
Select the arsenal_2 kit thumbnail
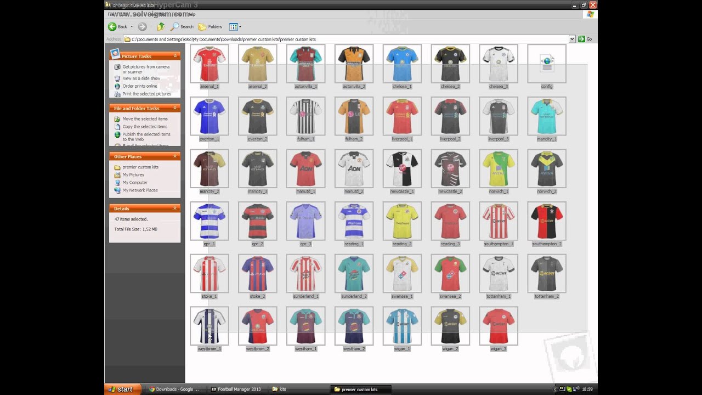click(x=258, y=64)
